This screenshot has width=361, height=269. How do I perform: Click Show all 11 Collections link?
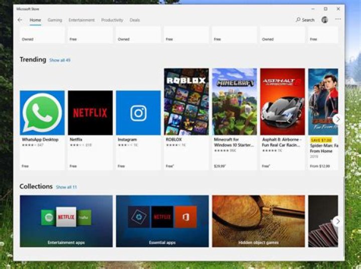(66, 187)
